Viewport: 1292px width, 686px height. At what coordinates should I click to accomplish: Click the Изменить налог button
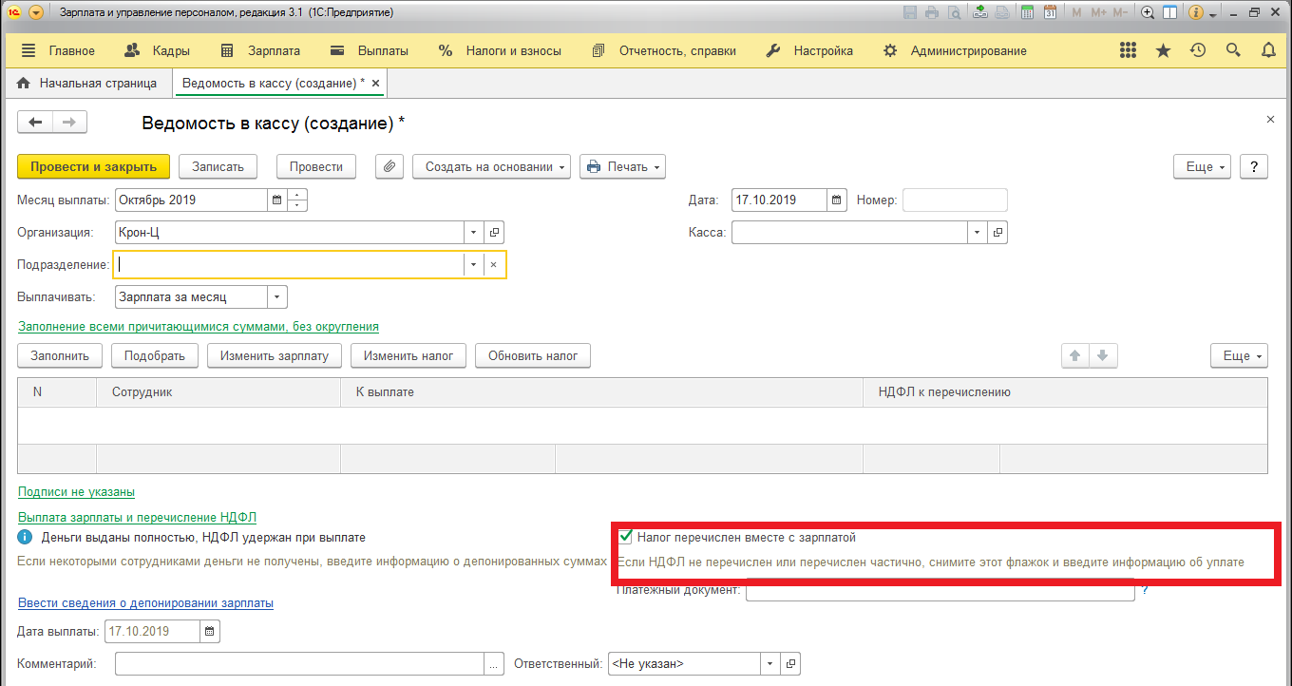[x=408, y=355]
